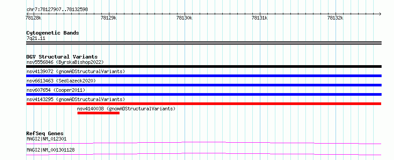This screenshot has height=160, width=394.
Task: Open the DGV Structural Variants track heading
Action: [x=62, y=57]
